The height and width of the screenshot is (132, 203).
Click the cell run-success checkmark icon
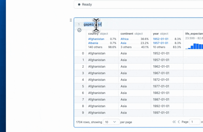point(79,30)
